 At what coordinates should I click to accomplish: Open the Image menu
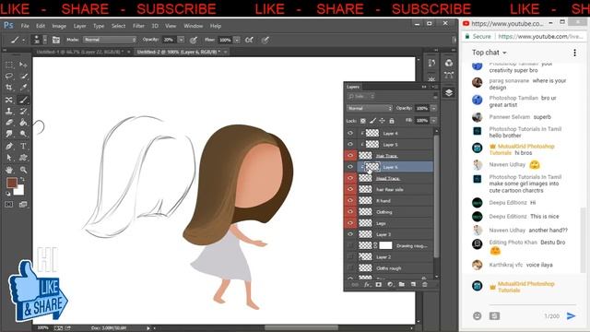(59, 26)
